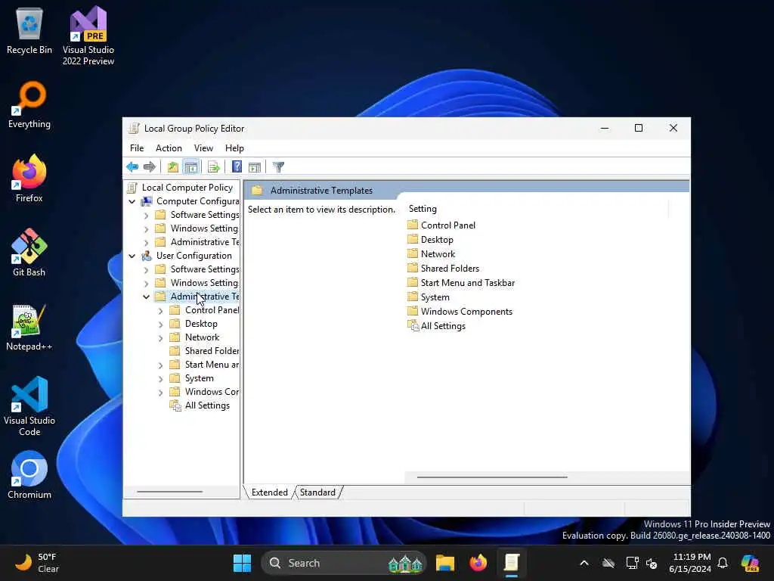774x581 pixels.
Task: Switch to the Standard tab
Action: pyautogui.click(x=317, y=492)
